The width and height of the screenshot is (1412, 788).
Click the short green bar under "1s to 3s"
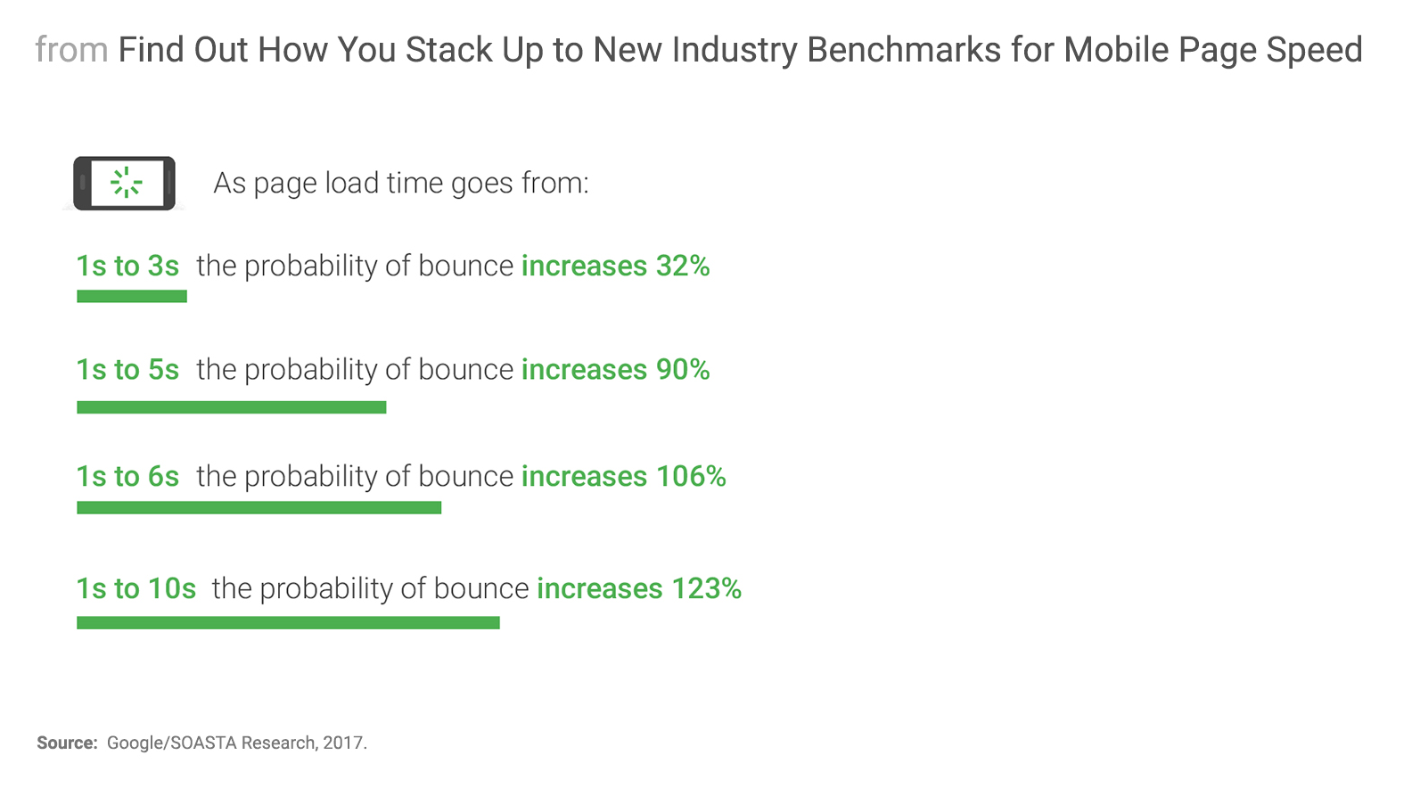(x=132, y=296)
